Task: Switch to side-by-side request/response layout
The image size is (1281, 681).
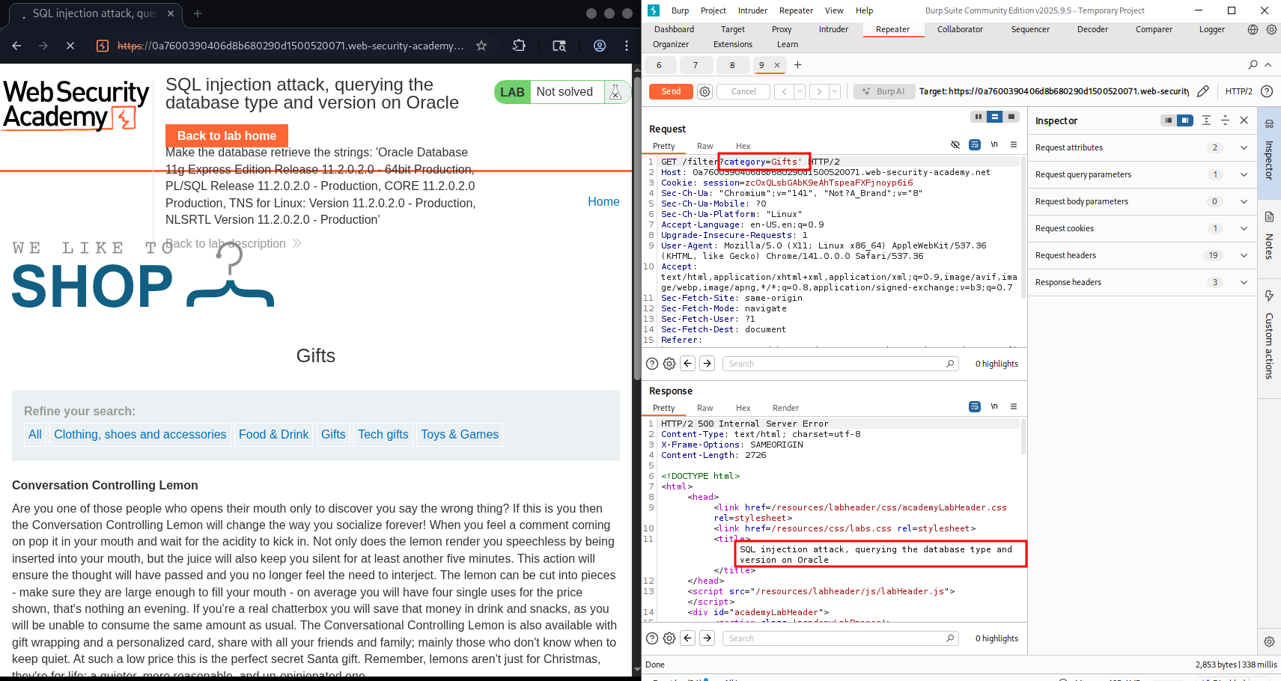Action: pos(978,117)
